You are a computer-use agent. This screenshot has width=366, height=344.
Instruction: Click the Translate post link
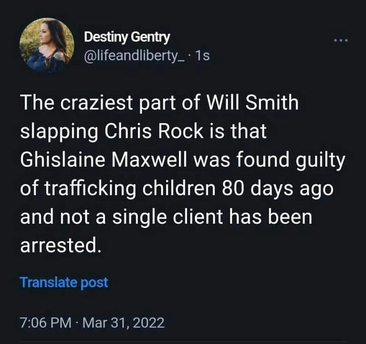click(64, 282)
